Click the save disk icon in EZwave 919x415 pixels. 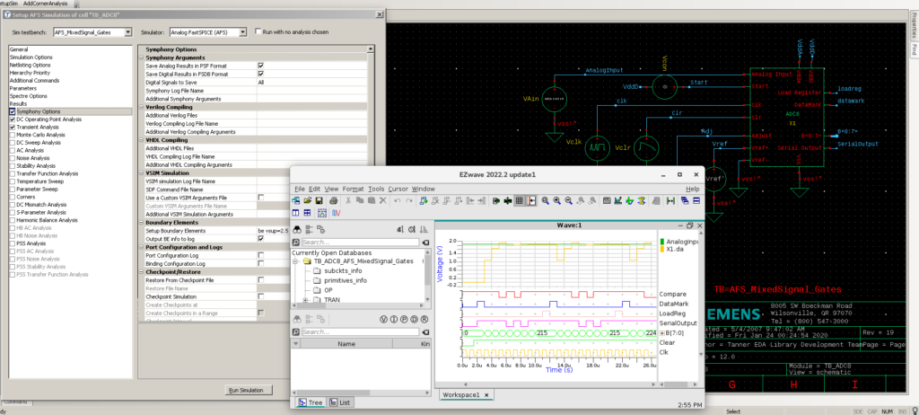click(x=319, y=200)
